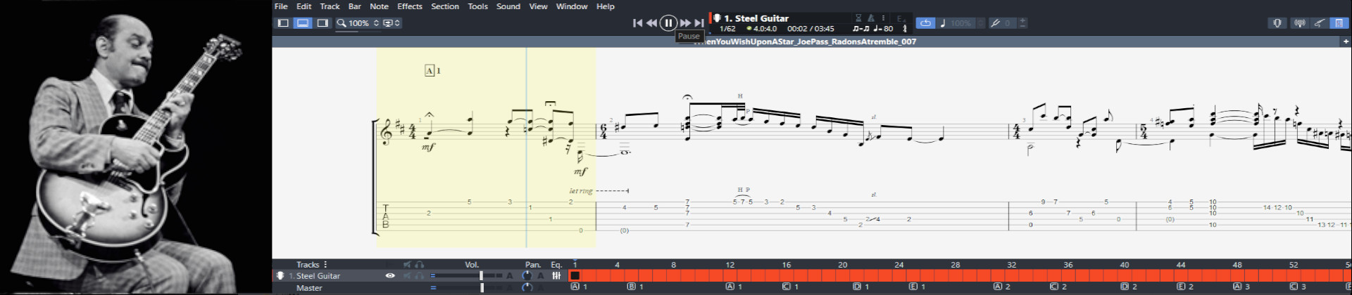Open the Effects menu

tap(410, 6)
